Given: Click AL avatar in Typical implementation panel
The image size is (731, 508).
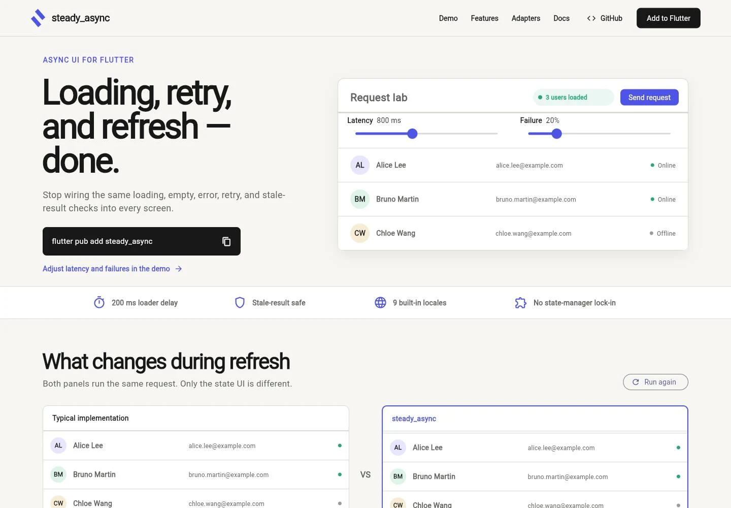Looking at the screenshot, I should 58,446.
